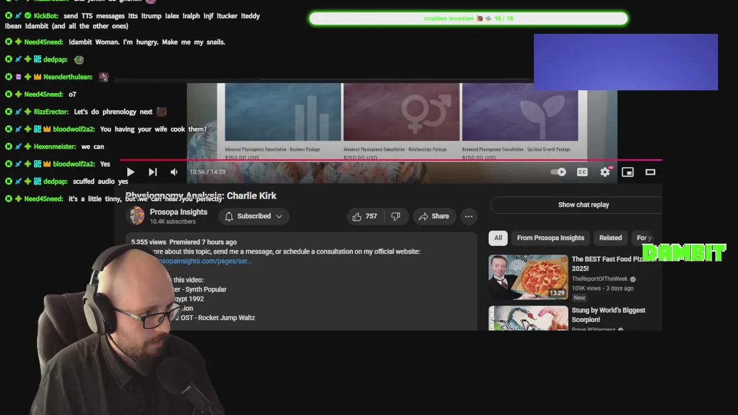Open video settings gear
This screenshot has width=738, height=415.
pos(605,172)
